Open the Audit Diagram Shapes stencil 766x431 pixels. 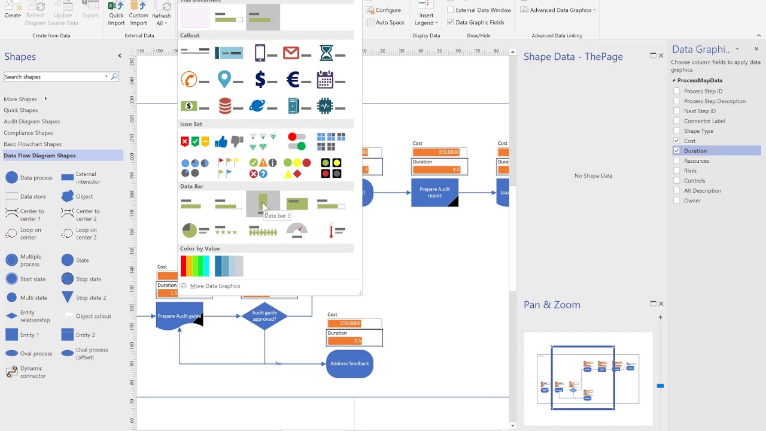tap(32, 122)
